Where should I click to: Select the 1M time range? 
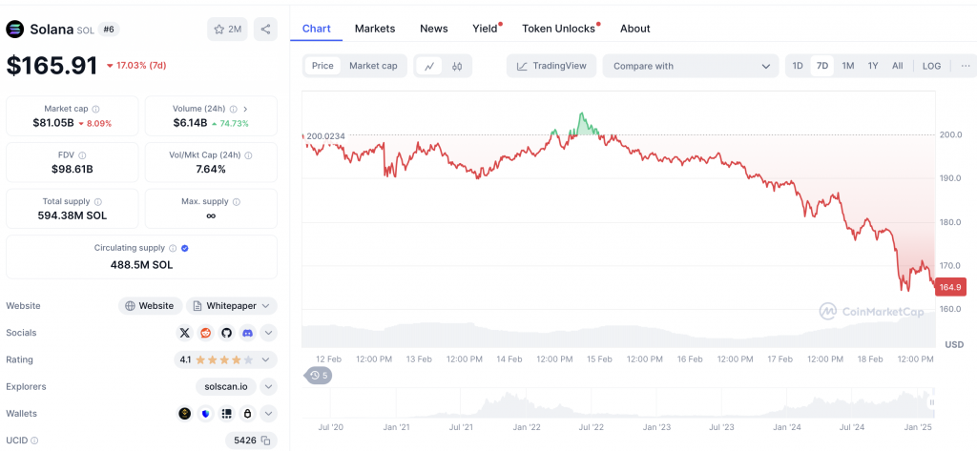pos(847,66)
